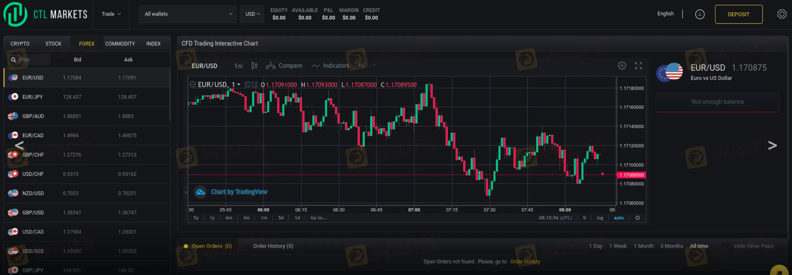The image size is (792, 275).
Task: Click the Filter search field
Action: [31, 60]
